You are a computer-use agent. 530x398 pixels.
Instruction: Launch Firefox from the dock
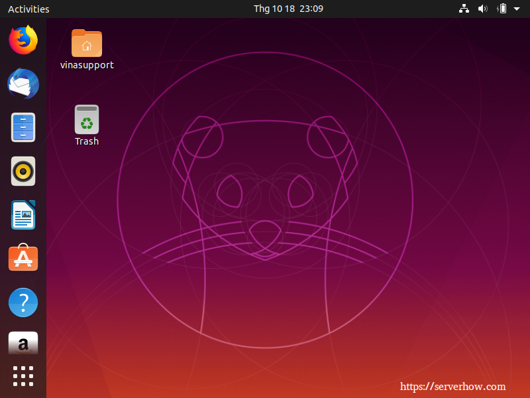(23, 40)
